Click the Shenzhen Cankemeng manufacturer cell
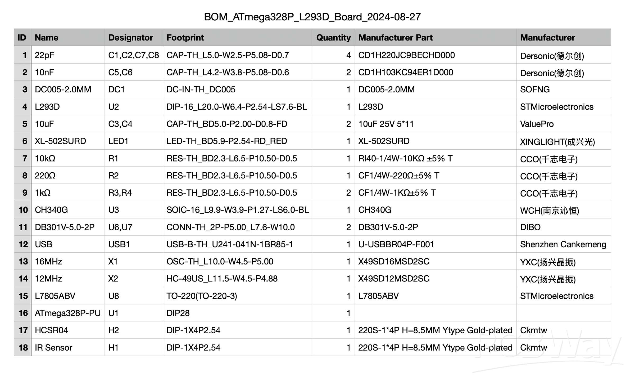The image size is (635, 381). click(x=563, y=244)
